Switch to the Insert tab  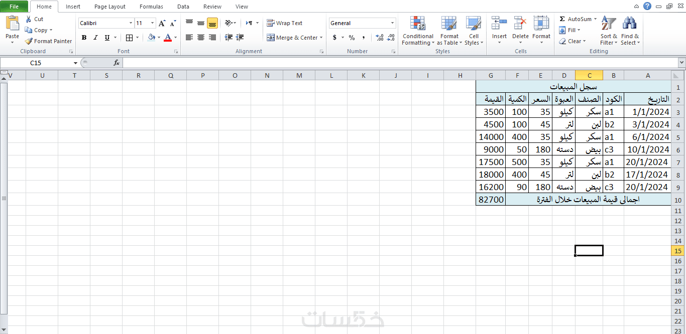(73, 7)
